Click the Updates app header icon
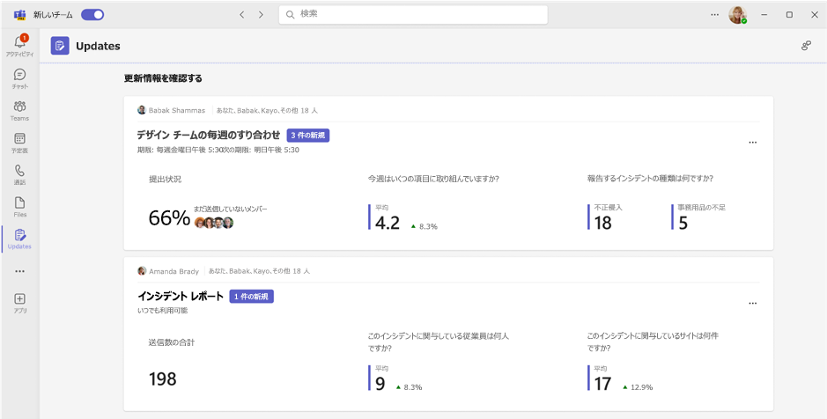 click(x=60, y=46)
